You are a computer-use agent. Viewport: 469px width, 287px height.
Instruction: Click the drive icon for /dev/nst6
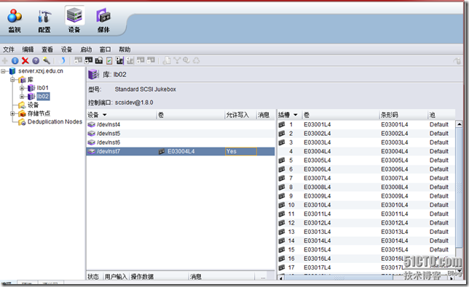[92, 142]
